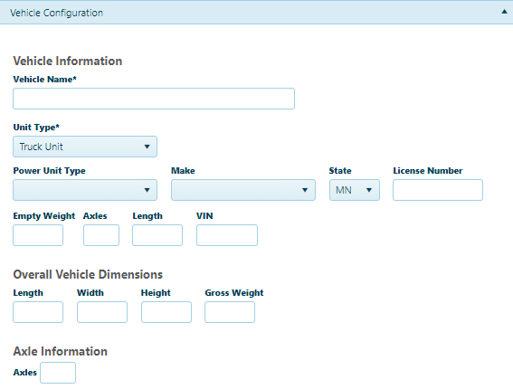Screen dimensions: 513x389
Task: Click the Empty Weight input box
Action: click(38, 235)
